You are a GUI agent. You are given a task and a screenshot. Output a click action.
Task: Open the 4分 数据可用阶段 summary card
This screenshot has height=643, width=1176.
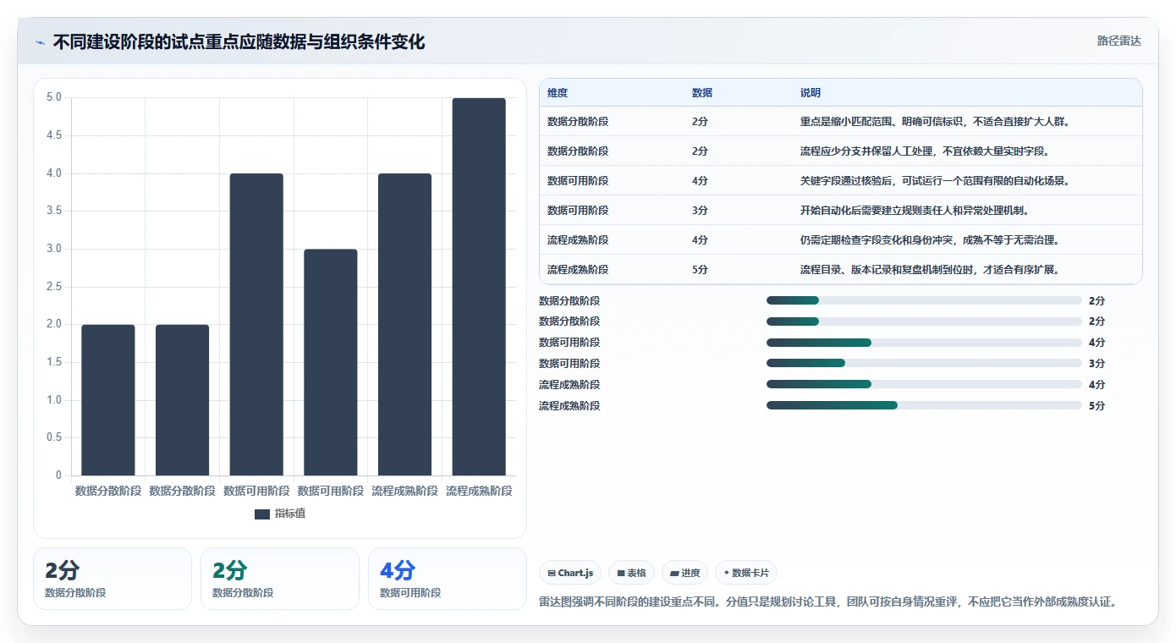(x=448, y=579)
